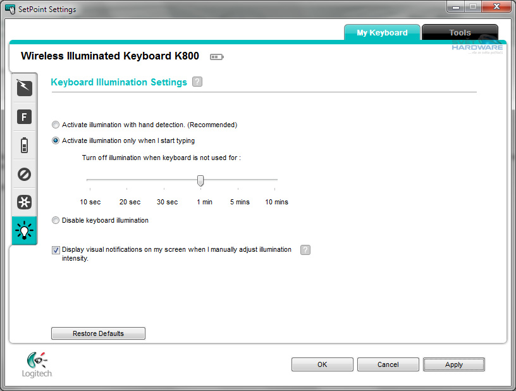Click the illumination timeout slider handle
The image size is (516, 391).
200,181
